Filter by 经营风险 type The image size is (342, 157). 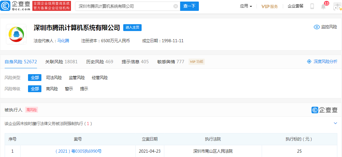(100, 78)
